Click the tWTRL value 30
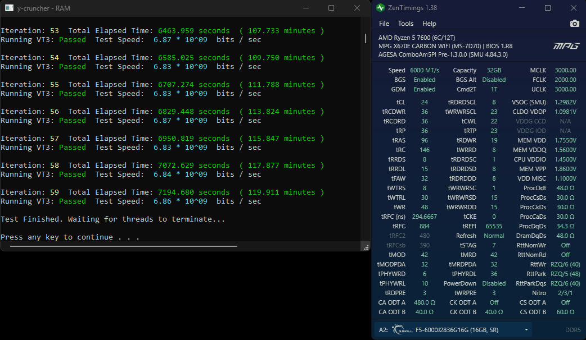The image size is (586, 340). 425,197
